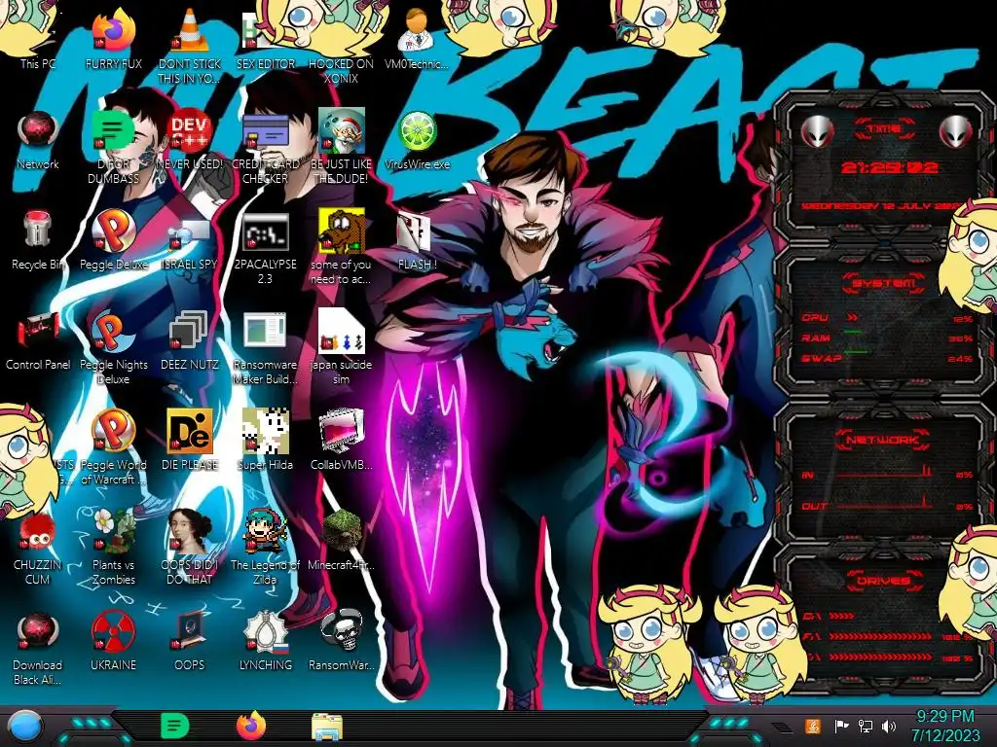Image resolution: width=997 pixels, height=747 pixels.
Task: Open the UKRAINE radiation-symbol shortcut
Action: coord(113,640)
